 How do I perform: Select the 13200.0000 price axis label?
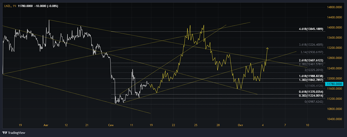(335, 48)
